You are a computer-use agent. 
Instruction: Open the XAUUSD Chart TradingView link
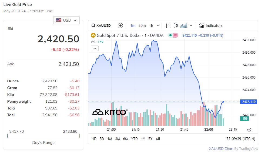tap(233, 148)
